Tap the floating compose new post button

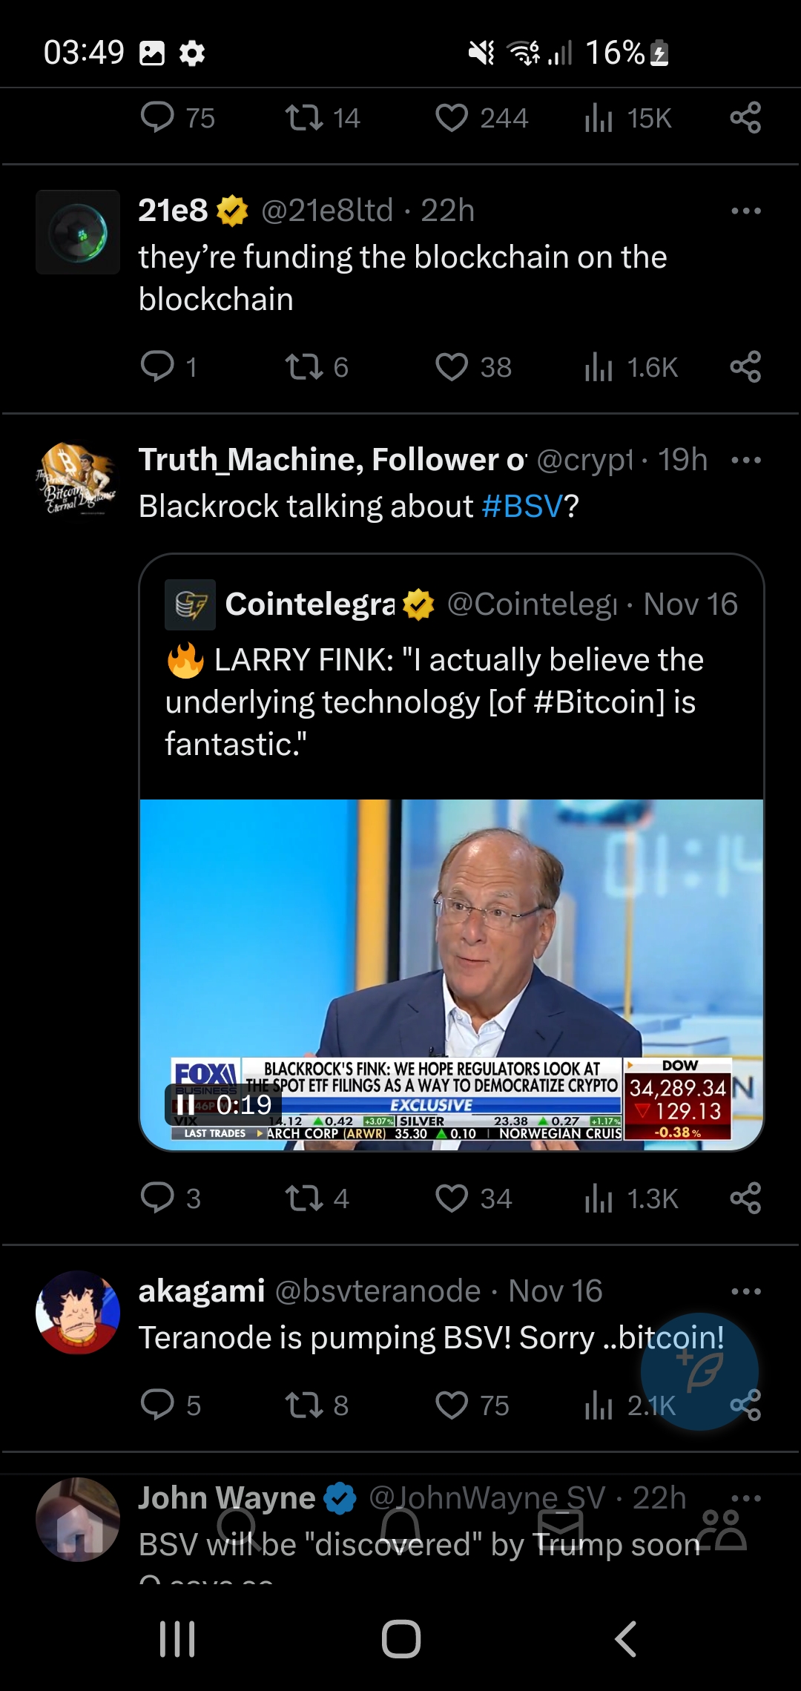[x=699, y=1371]
